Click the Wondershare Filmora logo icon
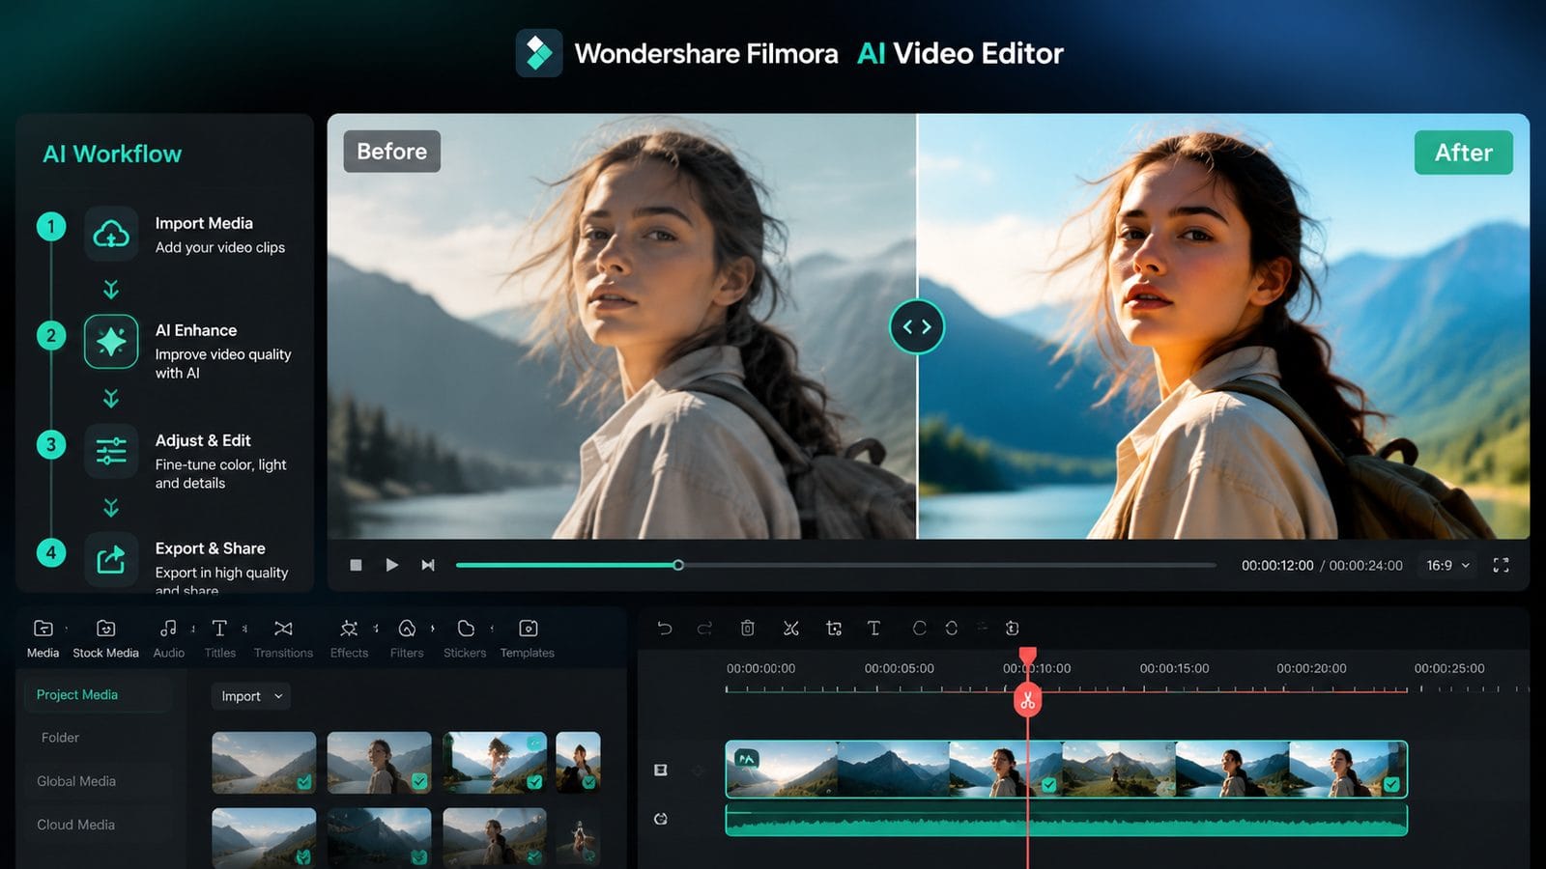This screenshot has width=1546, height=869. point(539,53)
